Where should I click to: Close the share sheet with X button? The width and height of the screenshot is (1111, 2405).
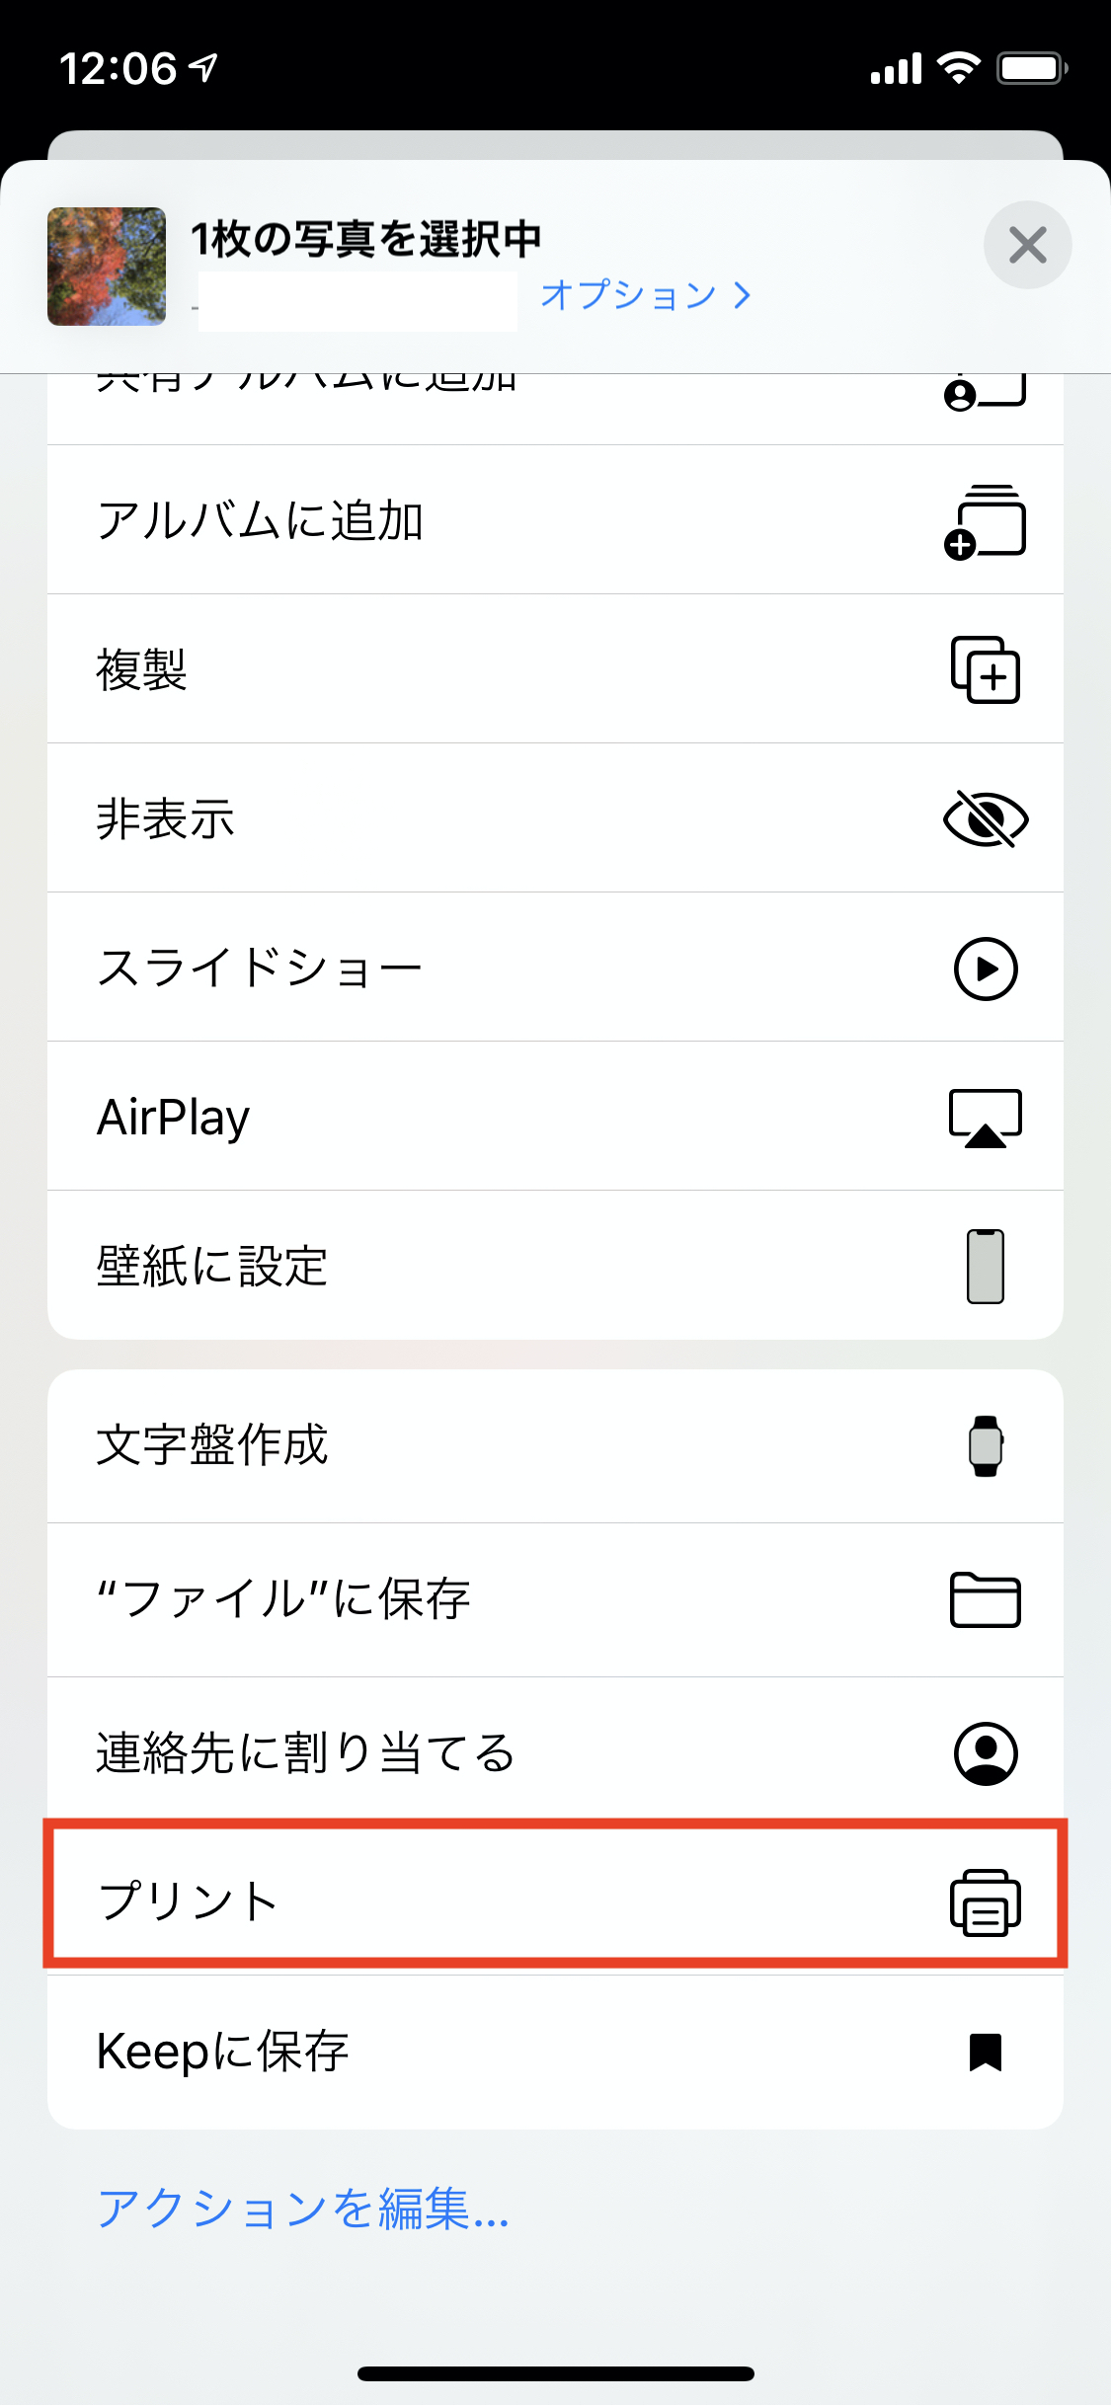pyautogui.click(x=1027, y=245)
